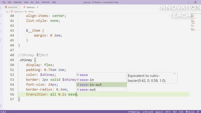Change the UTF-8 encoding setting
The height and width of the screenshot is (113, 201).
(168, 112)
